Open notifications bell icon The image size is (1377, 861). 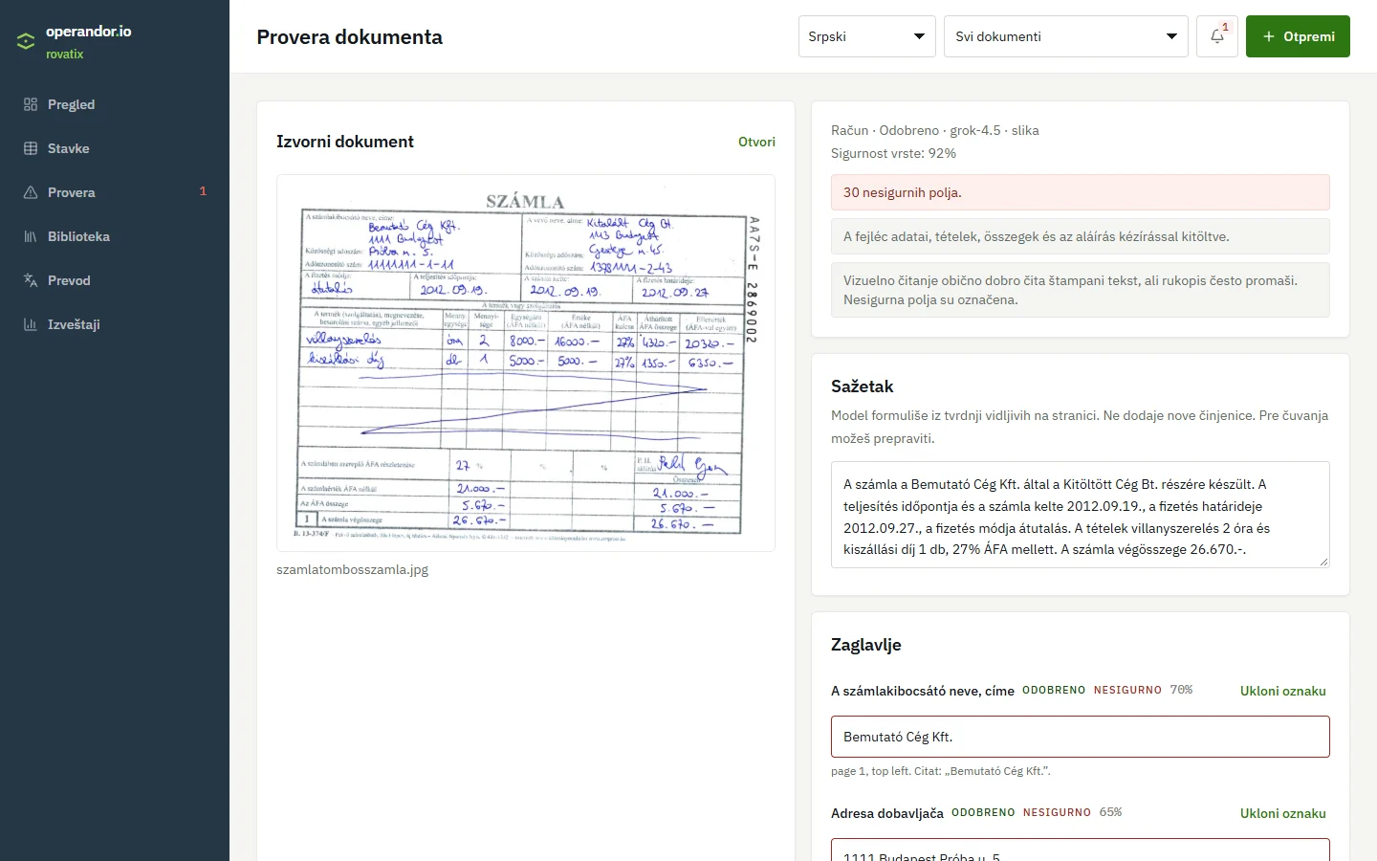[1217, 36]
